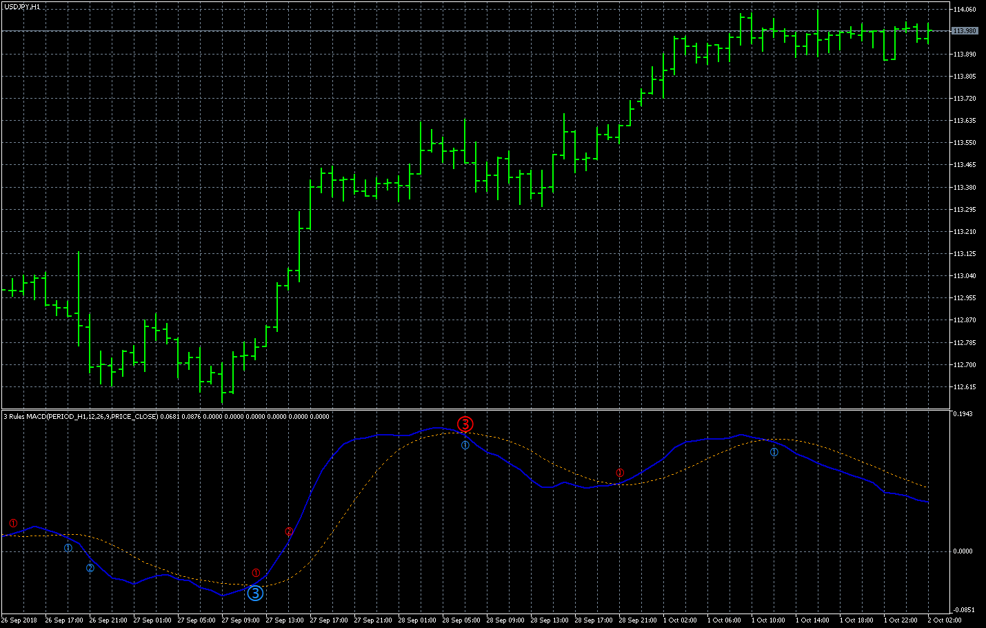The image size is (986, 628).
Task: Click the 0.1943 value on MACD scale
Action: tap(963, 414)
